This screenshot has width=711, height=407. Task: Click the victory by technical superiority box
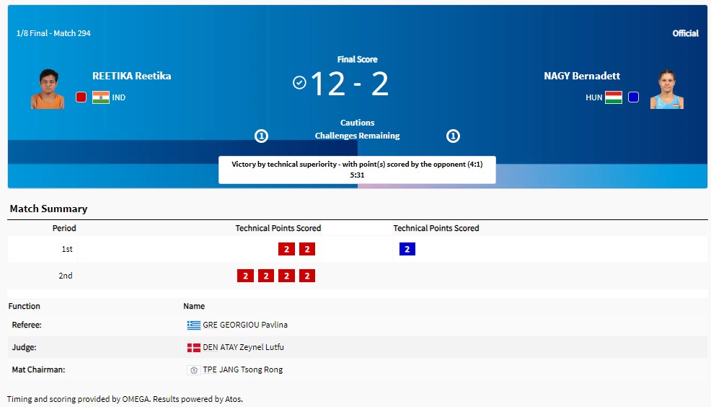(x=357, y=170)
